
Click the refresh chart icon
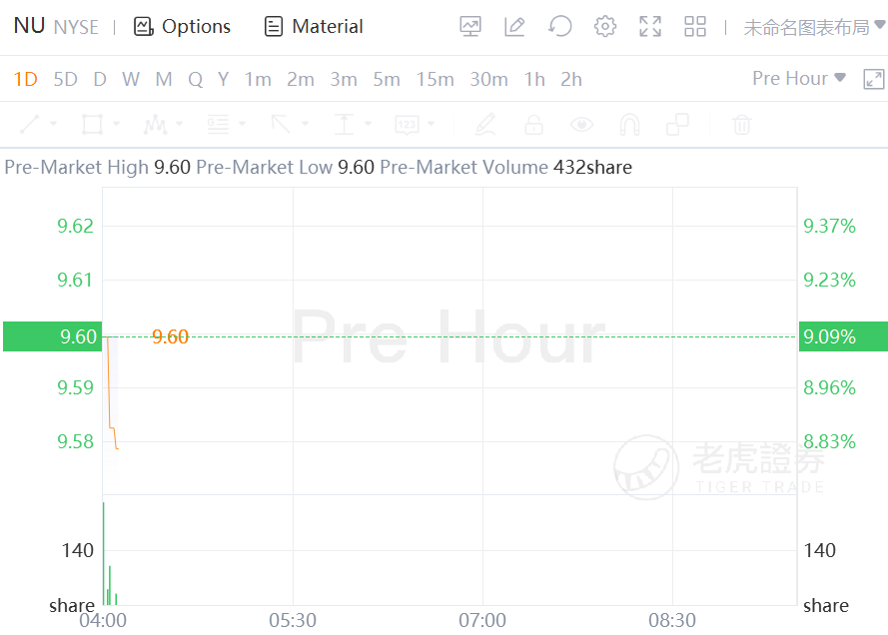[560, 27]
